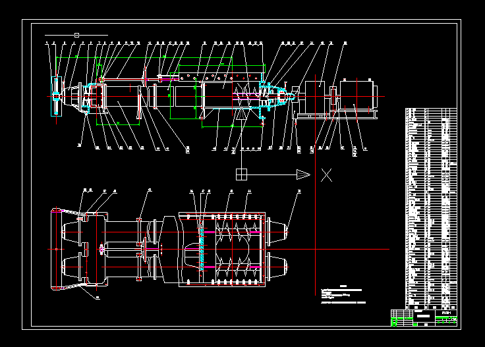The width and height of the screenshot is (485, 347).
Task: Select the parts list table on the right
Action: [431, 209]
